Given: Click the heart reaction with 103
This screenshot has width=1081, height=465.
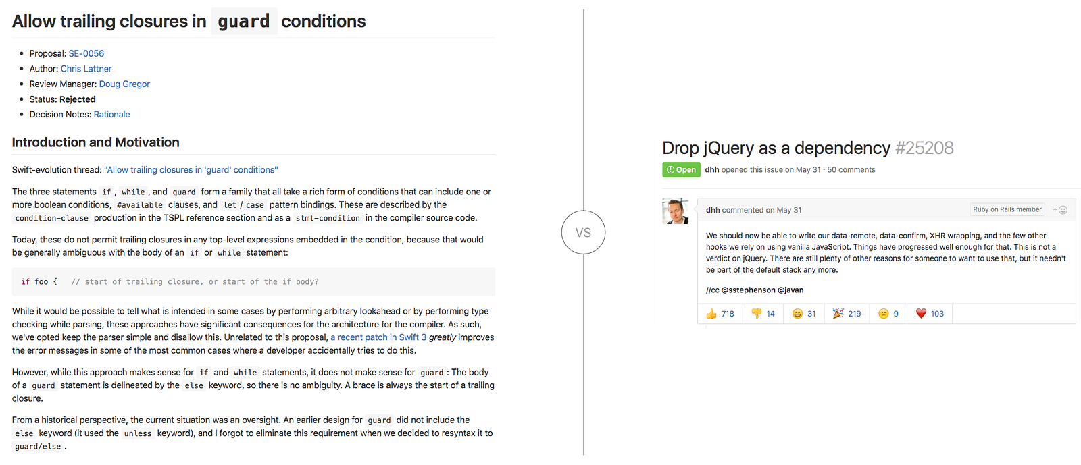Looking at the screenshot, I should click(930, 314).
